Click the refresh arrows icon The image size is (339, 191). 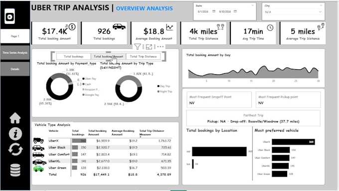coord(15,150)
